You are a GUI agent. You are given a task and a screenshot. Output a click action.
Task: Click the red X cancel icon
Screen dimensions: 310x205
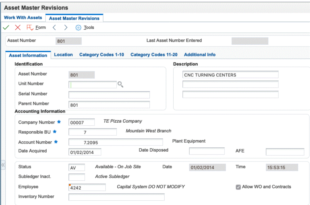tap(18, 27)
